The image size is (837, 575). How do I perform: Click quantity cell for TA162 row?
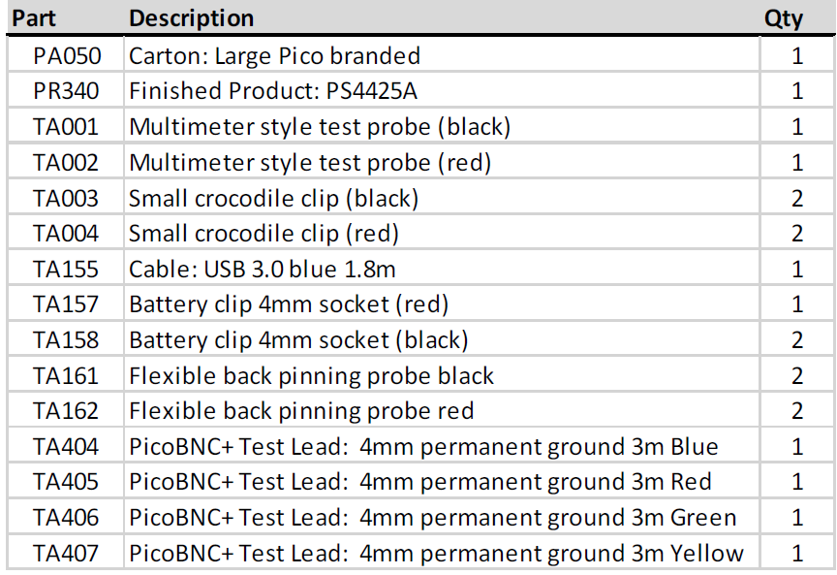coord(798,410)
